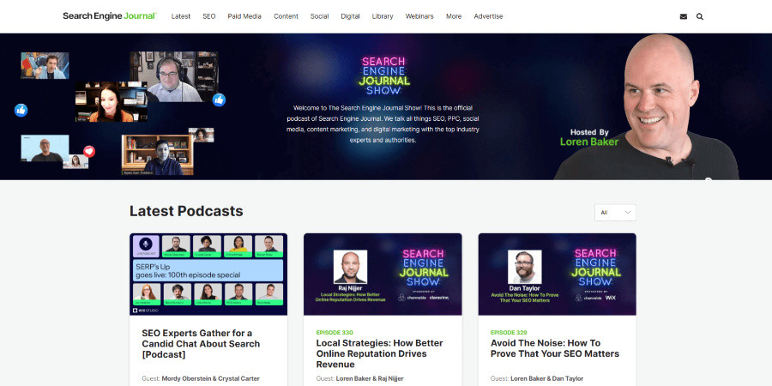Click the thumbs-up icon at banner left edge
This screenshot has width=772, height=386.
pyautogui.click(x=21, y=110)
